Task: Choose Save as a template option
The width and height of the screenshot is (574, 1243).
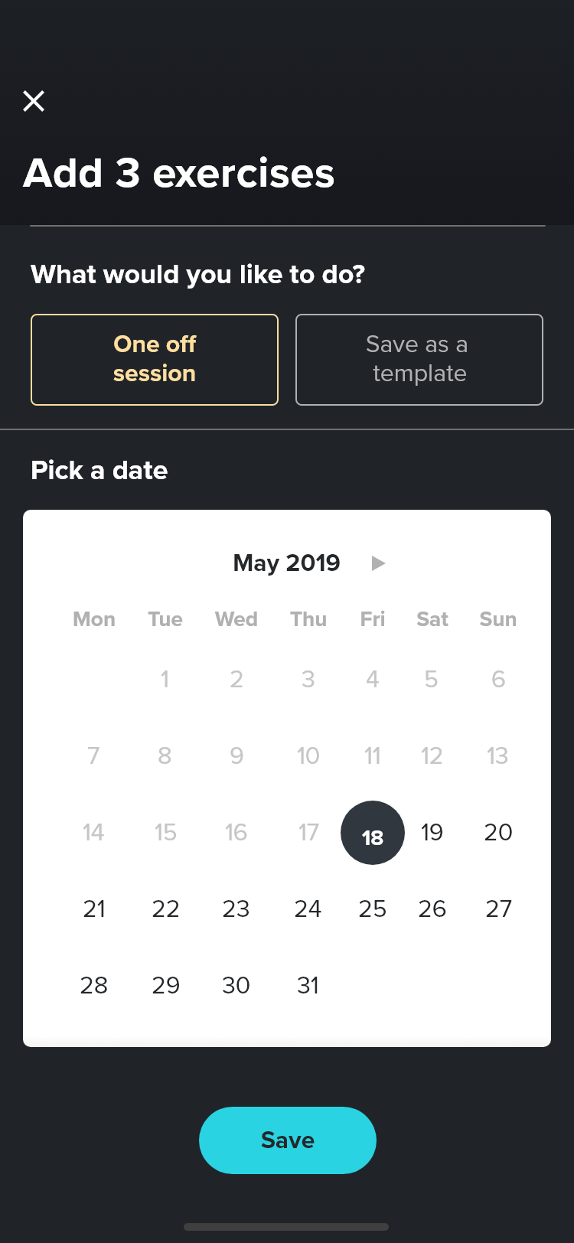Action: point(419,359)
